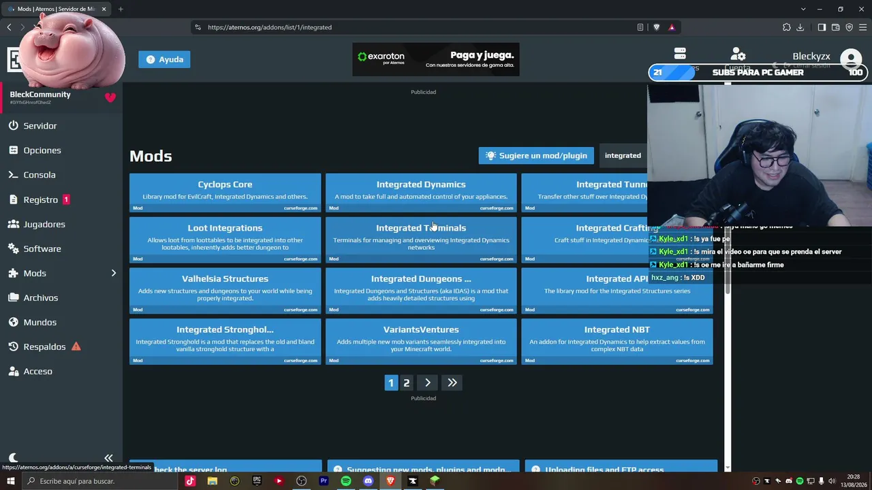Click the Ayuda help button
The image size is (872, 490).
(x=165, y=59)
